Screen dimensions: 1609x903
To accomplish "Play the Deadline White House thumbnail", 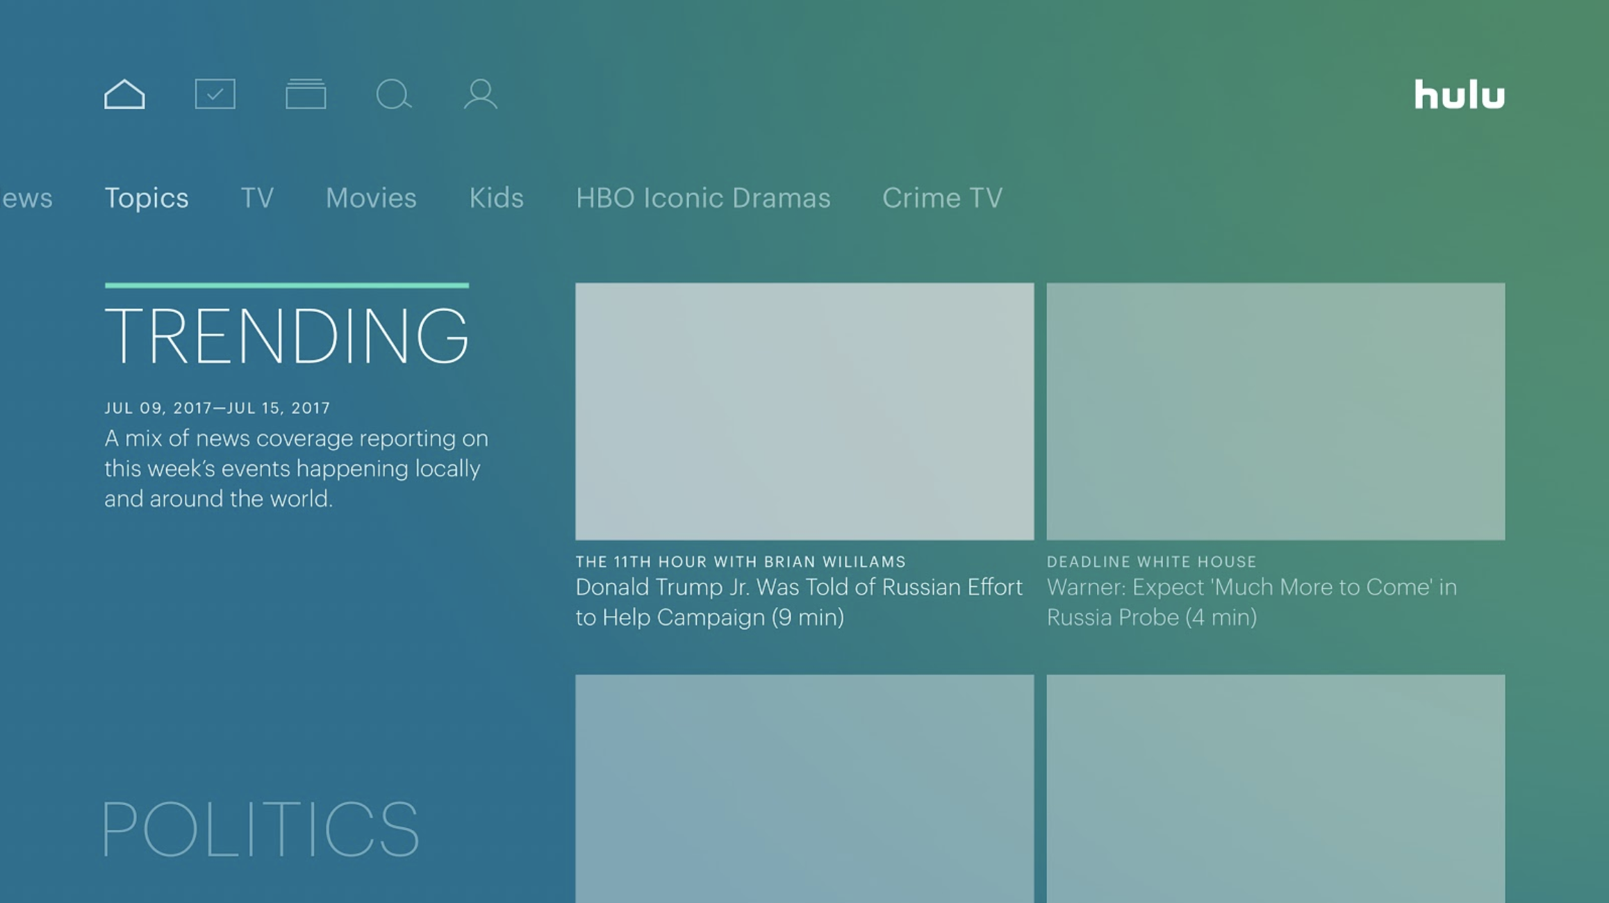I will 1276,411.
